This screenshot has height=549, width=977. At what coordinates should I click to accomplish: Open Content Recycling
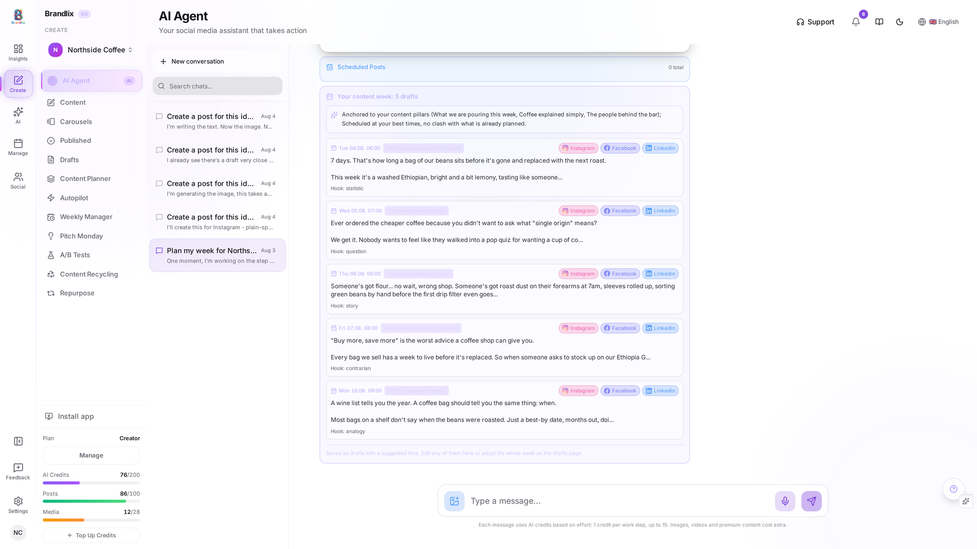point(92,274)
